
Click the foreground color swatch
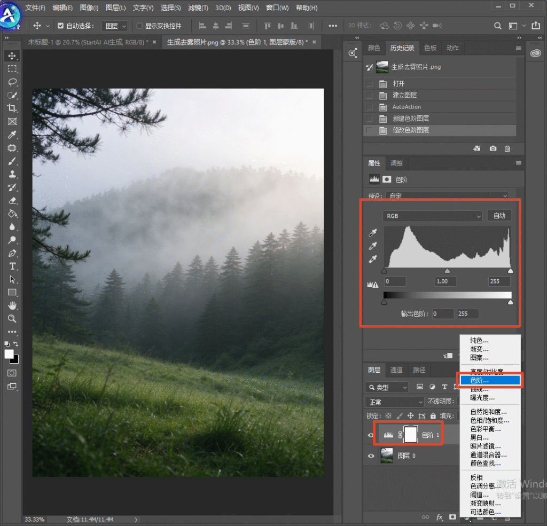click(x=9, y=354)
